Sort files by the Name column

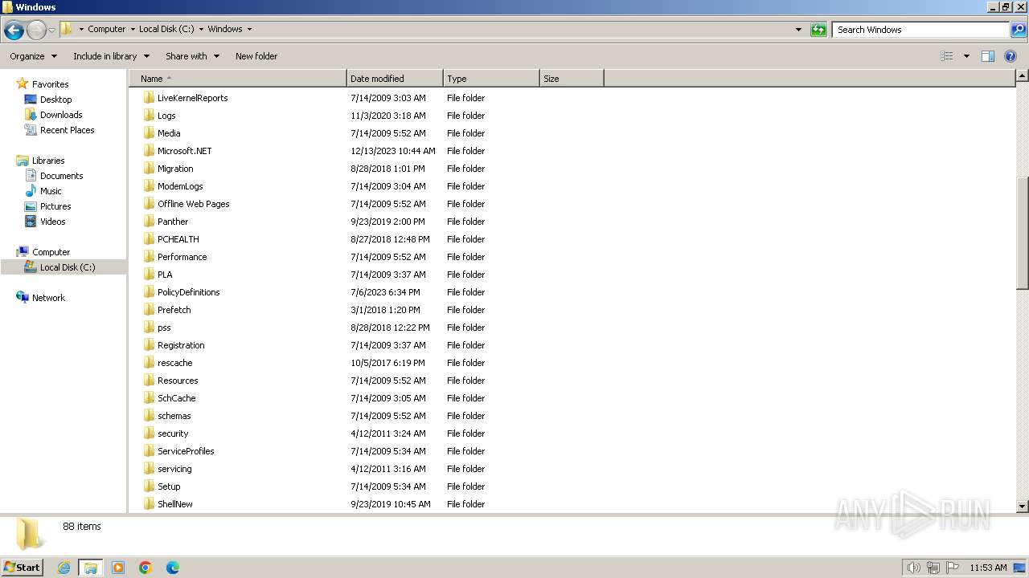[238, 79]
